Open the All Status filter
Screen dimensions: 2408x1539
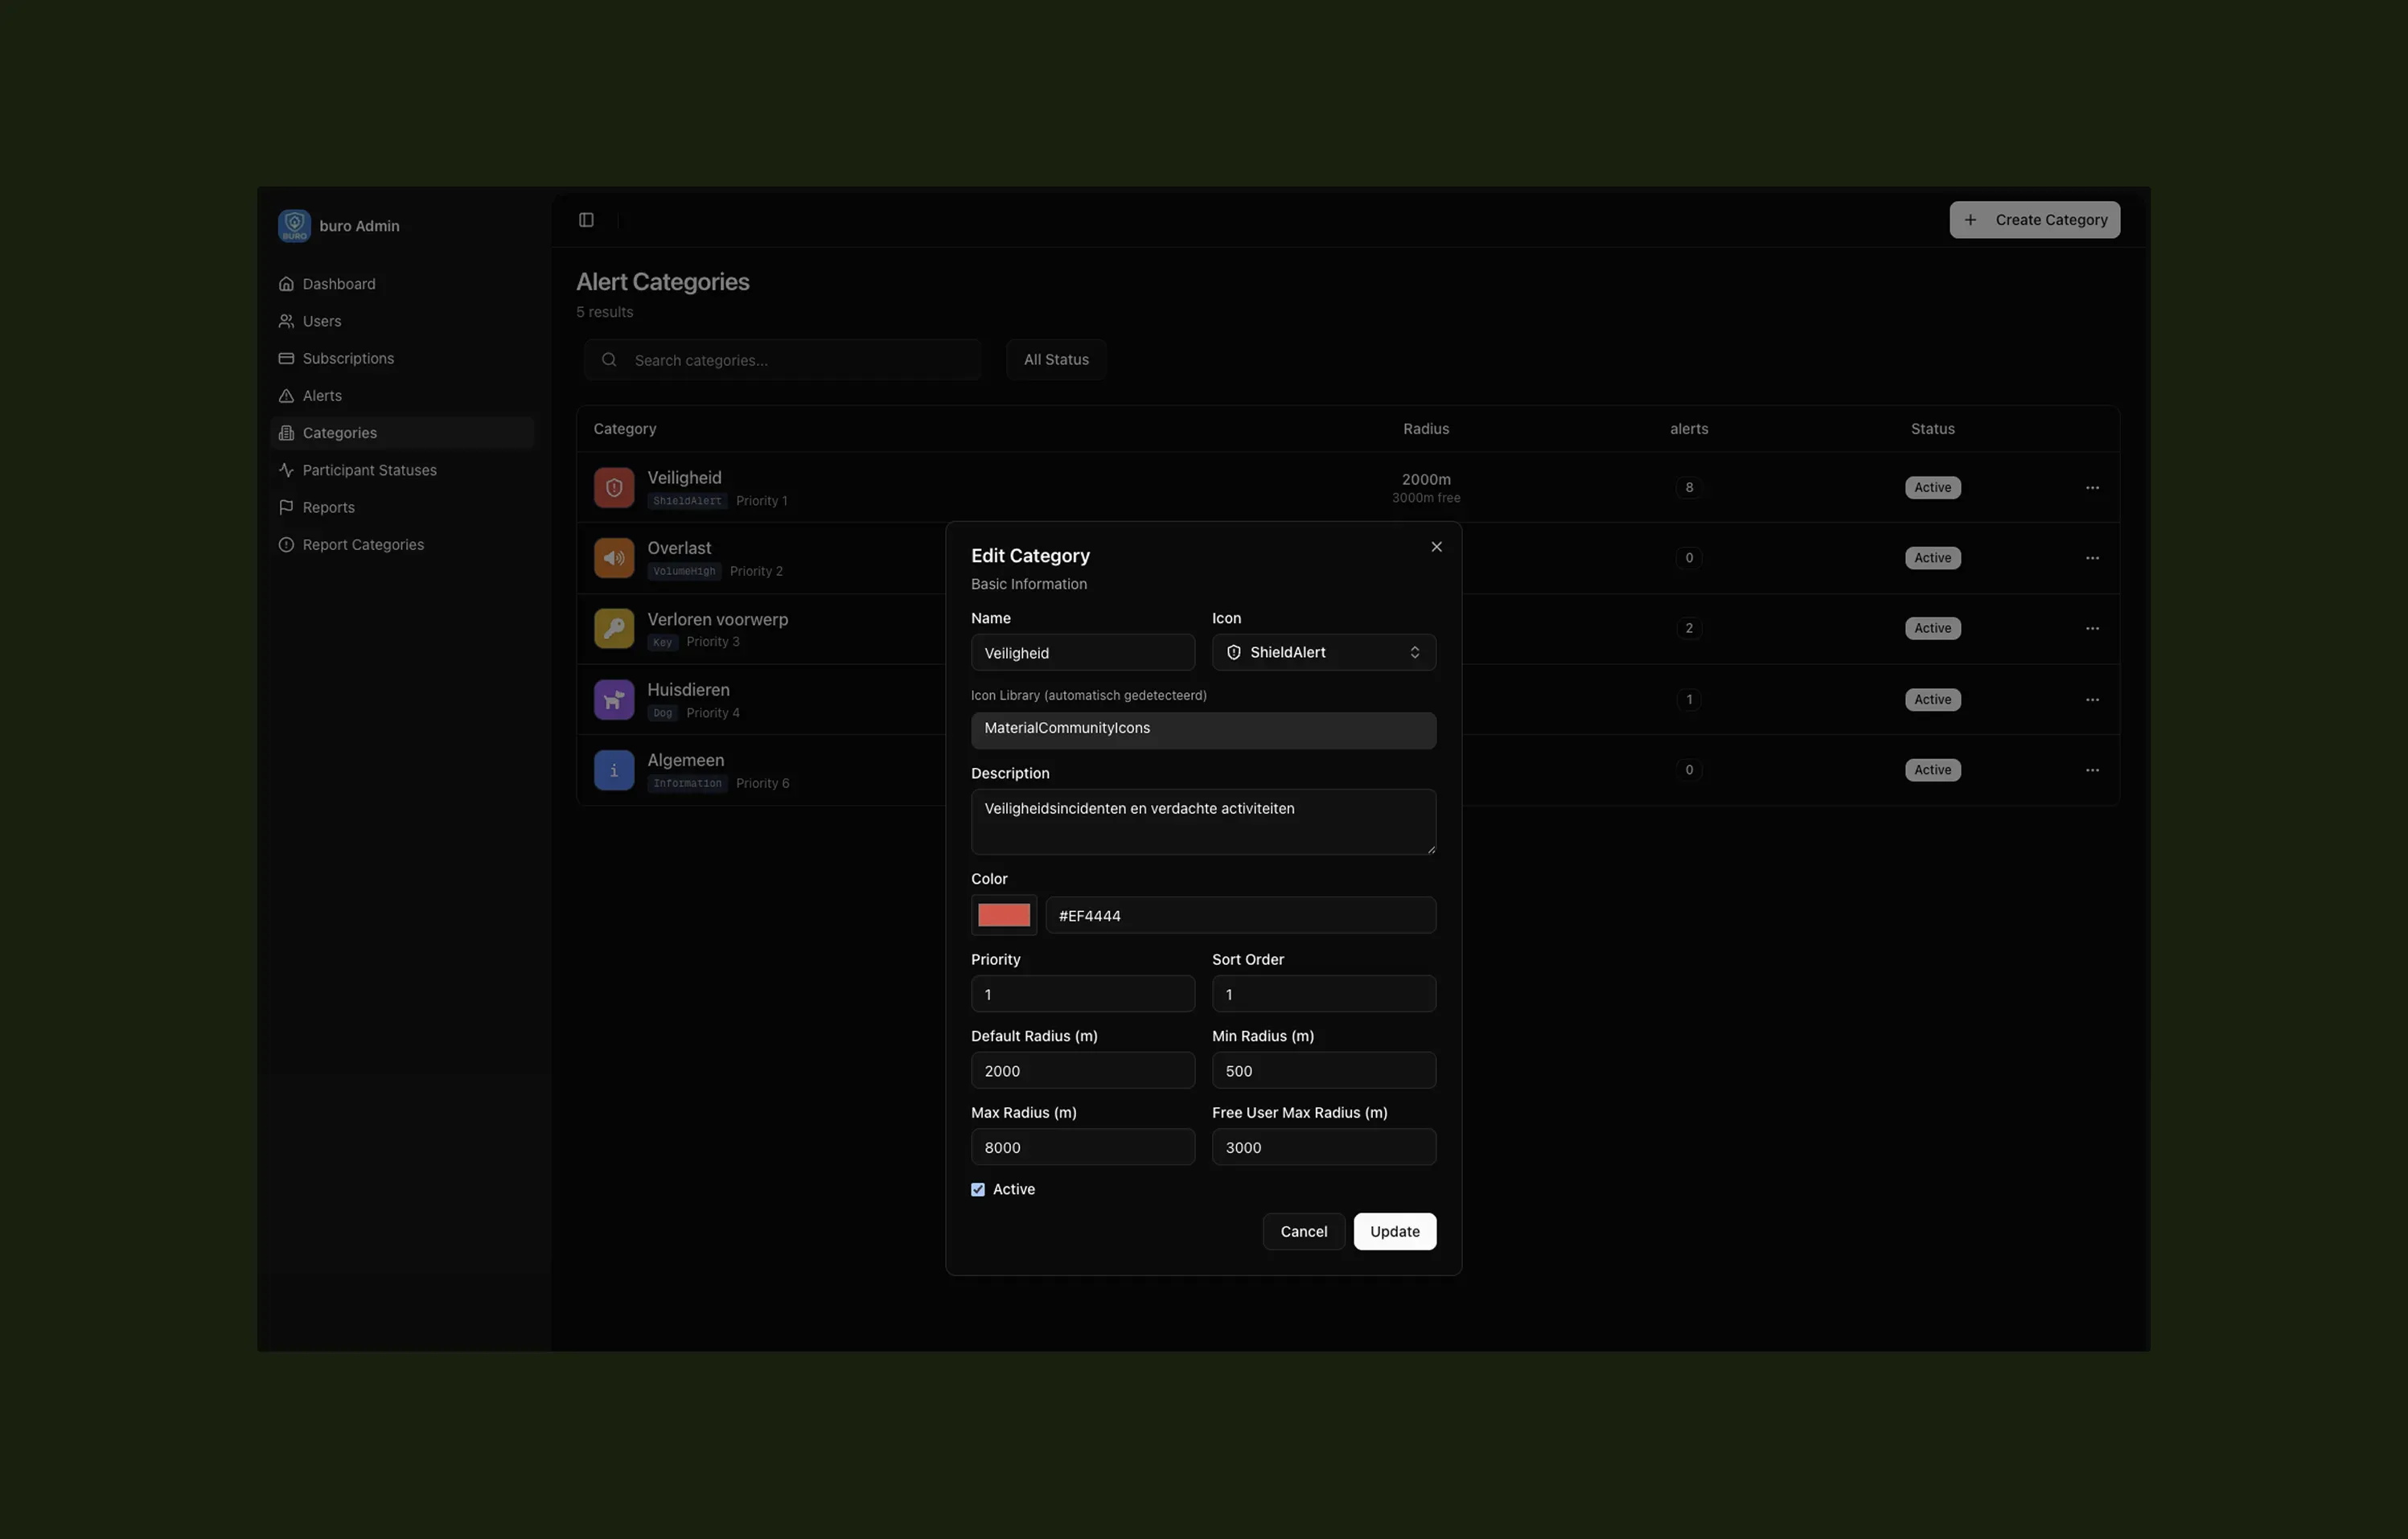pyautogui.click(x=1055, y=359)
